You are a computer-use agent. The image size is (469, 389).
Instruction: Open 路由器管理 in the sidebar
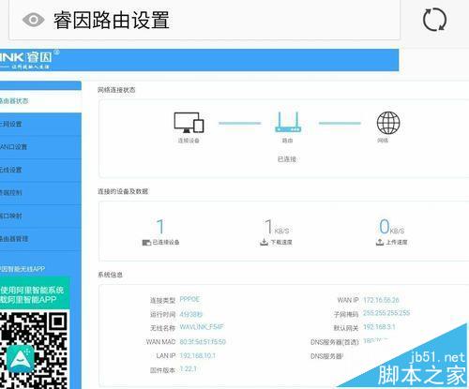[x=40, y=239]
